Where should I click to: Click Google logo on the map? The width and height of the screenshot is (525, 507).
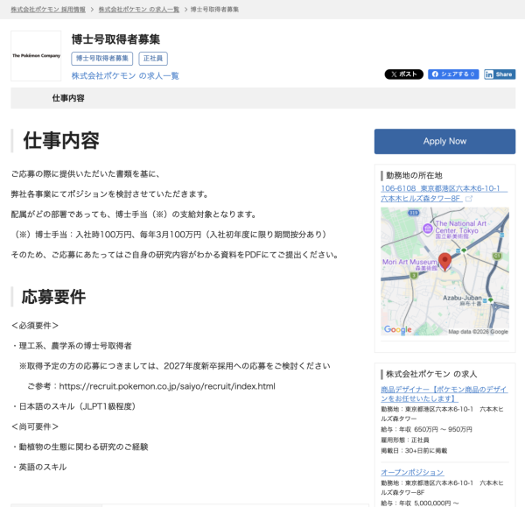398,329
